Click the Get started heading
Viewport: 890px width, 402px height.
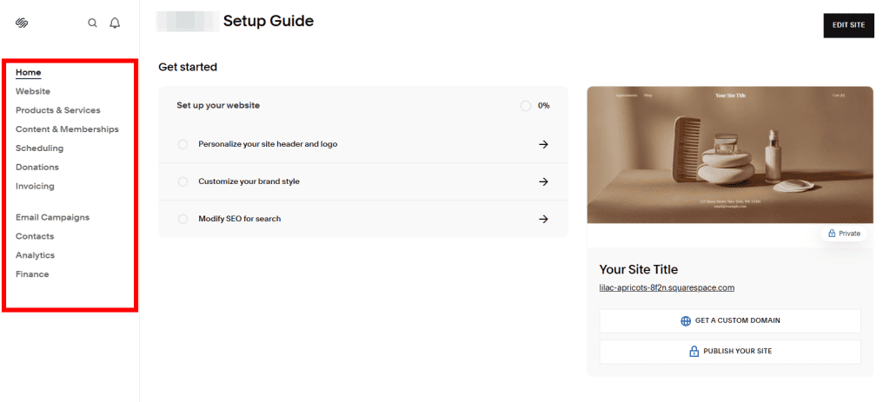pyautogui.click(x=188, y=67)
